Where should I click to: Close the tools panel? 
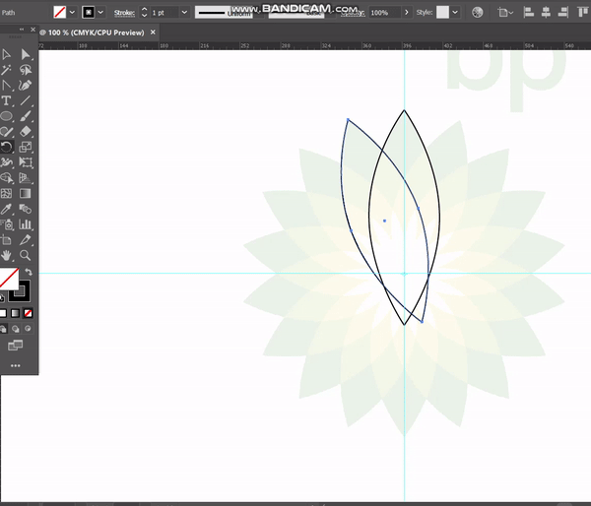(x=33, y=29)
